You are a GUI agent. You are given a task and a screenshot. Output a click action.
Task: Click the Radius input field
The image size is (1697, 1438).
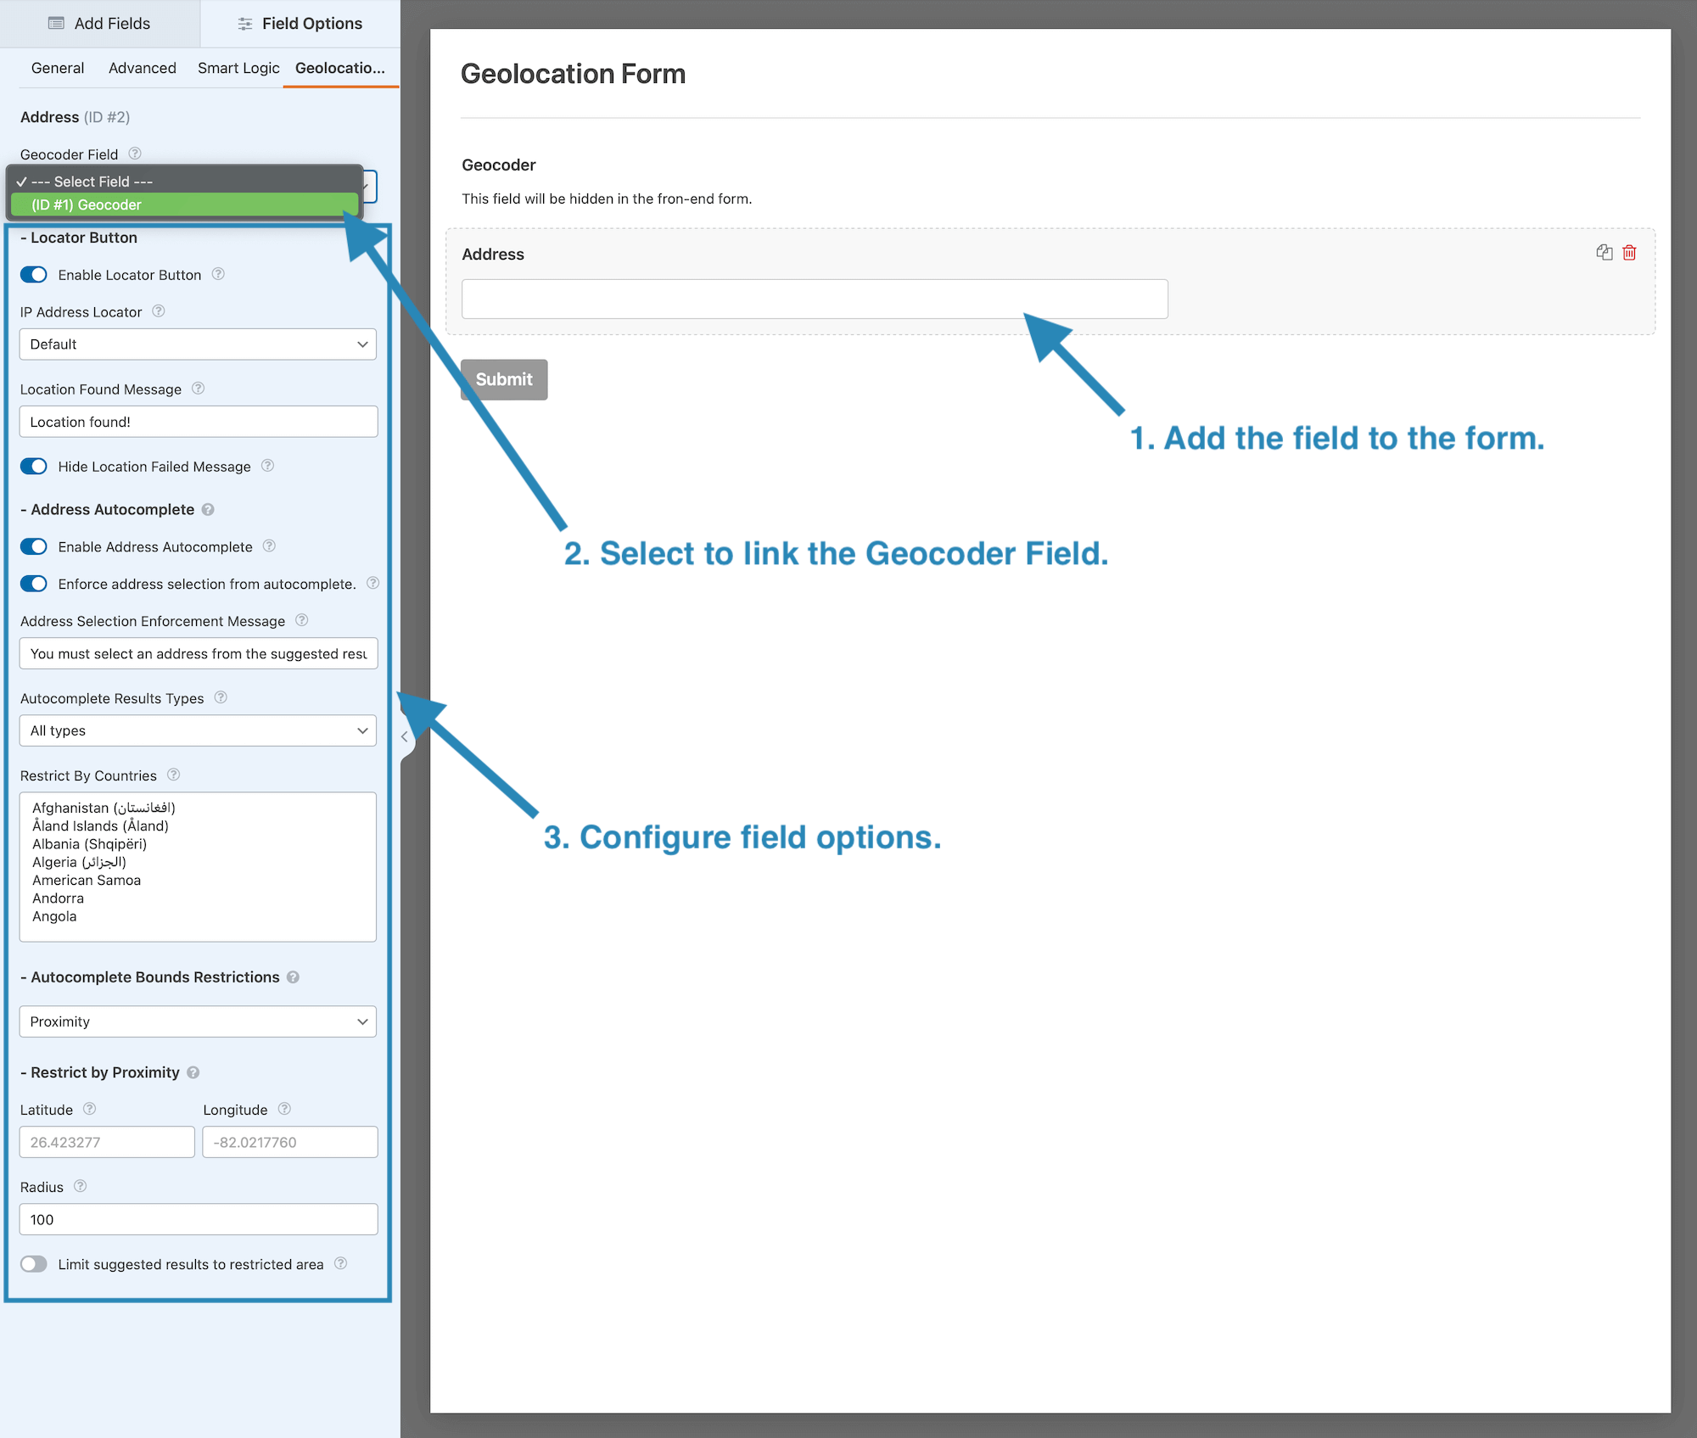(x=199, y=1219)
